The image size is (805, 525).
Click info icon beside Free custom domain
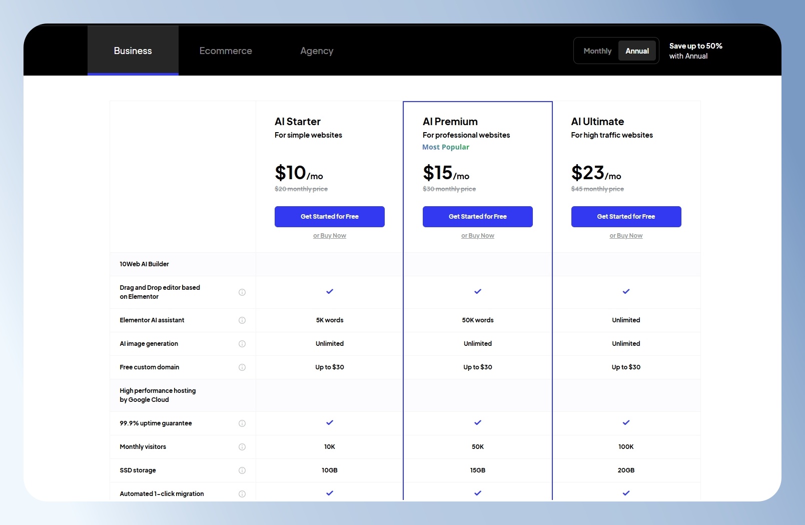[242, 367]
